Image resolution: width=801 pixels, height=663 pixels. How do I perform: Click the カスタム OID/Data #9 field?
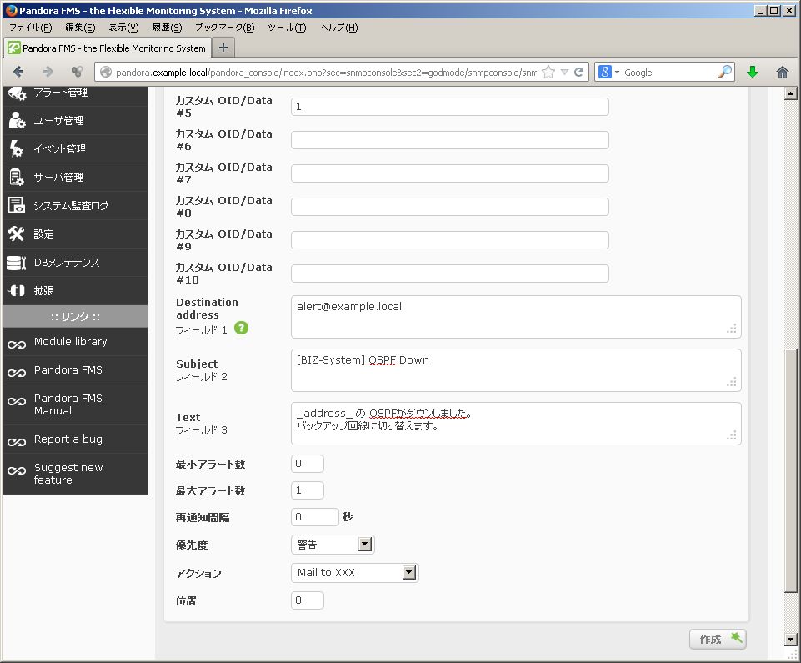(x=449, y=240)
